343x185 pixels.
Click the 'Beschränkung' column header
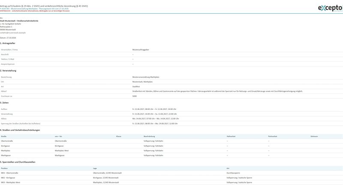point(149,136)
